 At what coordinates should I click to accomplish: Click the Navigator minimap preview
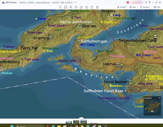click(x=152, y=107)
